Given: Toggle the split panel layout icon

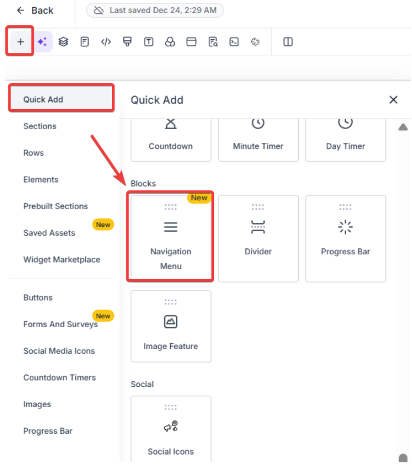Looking at the screenshot, I should pyautogui.click(x=288, y=41).
